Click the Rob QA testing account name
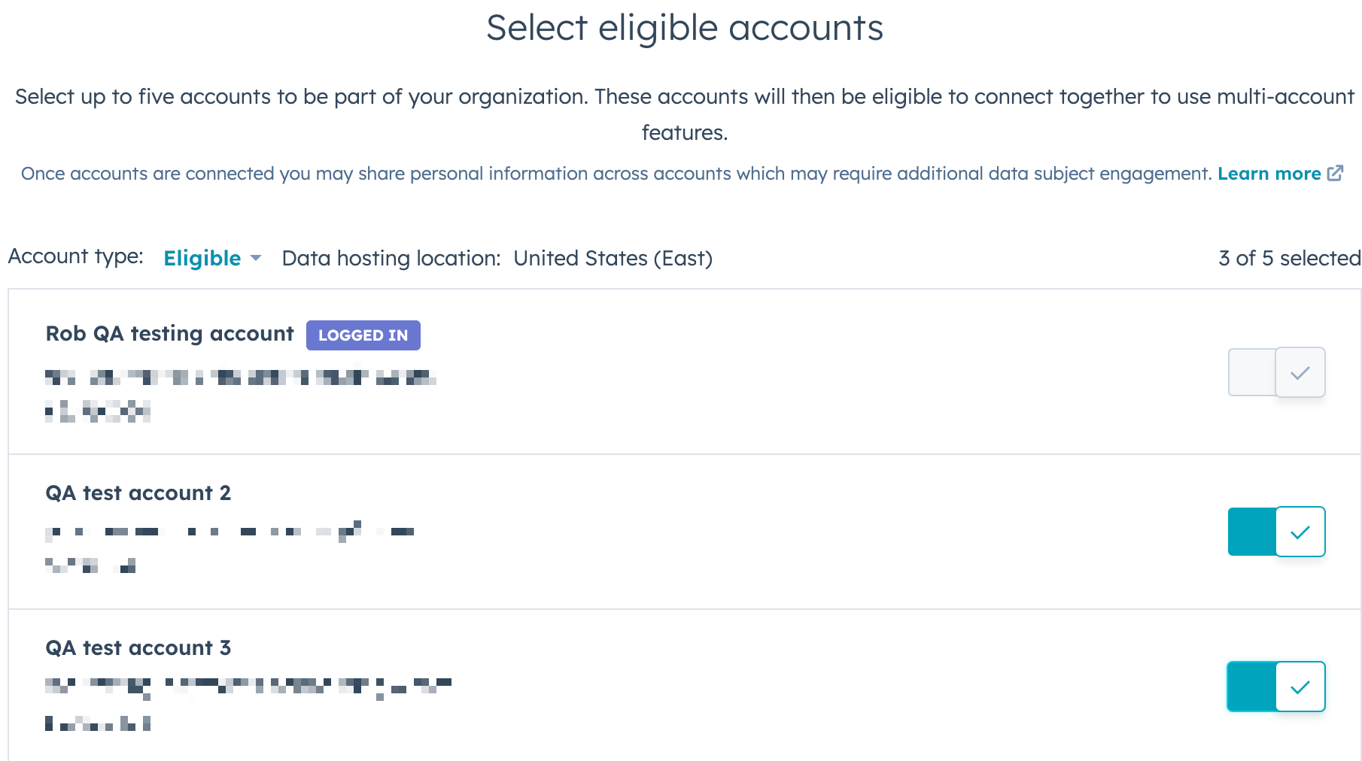This screenshot has width=1362, height=761. [x=169, y=334]
